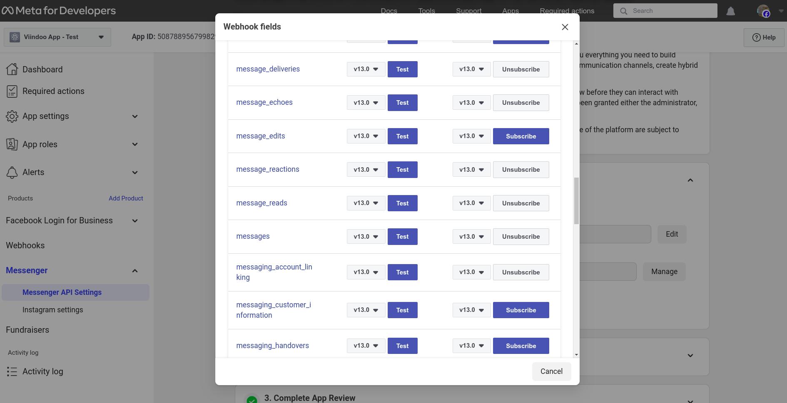Open subscription version dropdown for message_echoes
This screenshot has height=403, width=787.
pyautogui.click(x=471, y=103)
